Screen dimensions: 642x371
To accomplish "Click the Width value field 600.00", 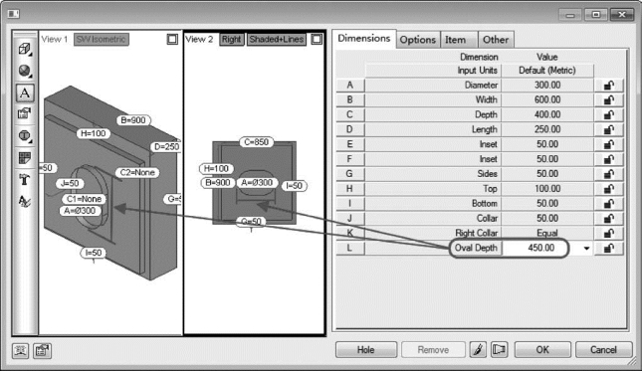I will [x=547, y=99].
